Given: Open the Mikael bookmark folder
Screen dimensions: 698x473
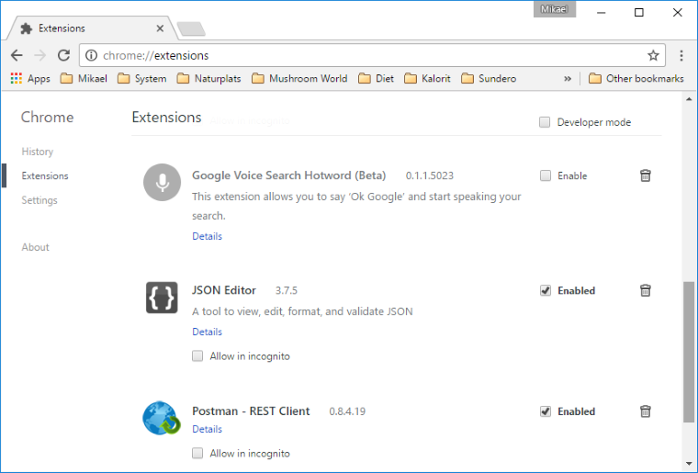Looking at the screenshot, I should pyautogui.click(x=84, y=79).
